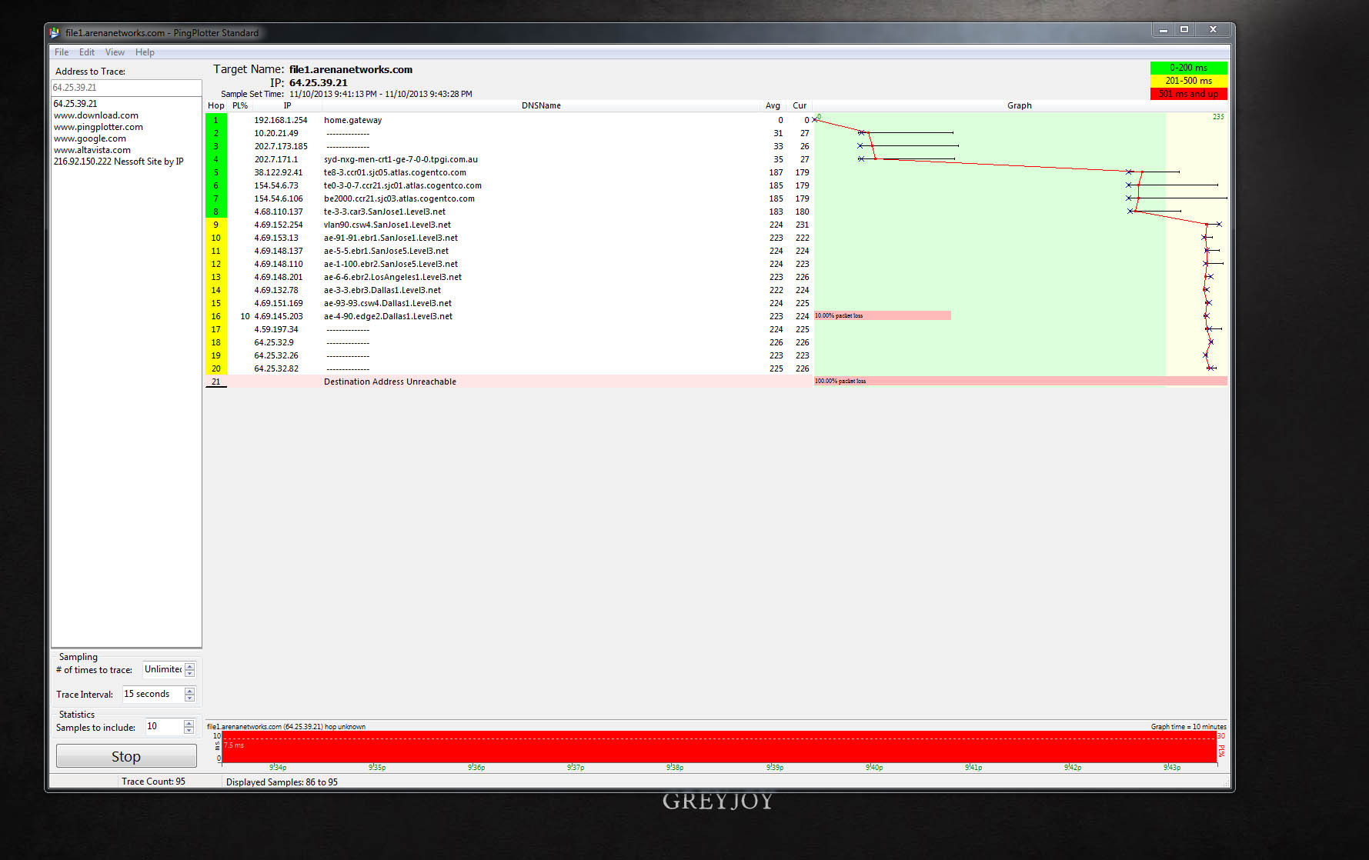This screenshot has height=860, width=1369.
Task: Select hop 1 home.gateway row
Action: [x=508, y=120]
